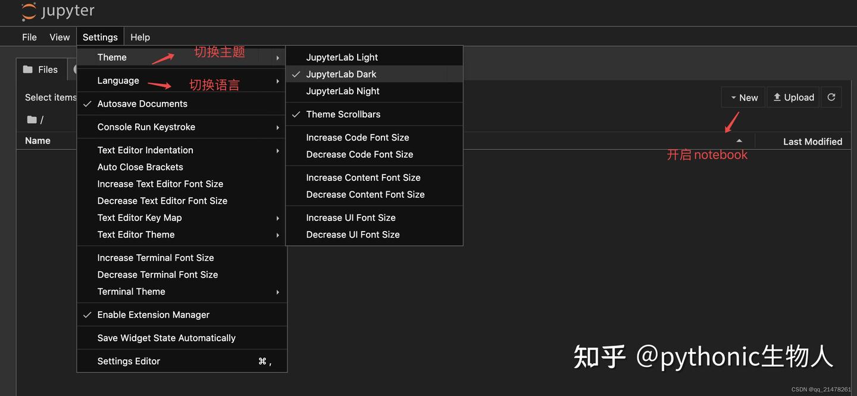Open the Terminal Theme submenu
857x396 pixels.
tap(132, 291)
